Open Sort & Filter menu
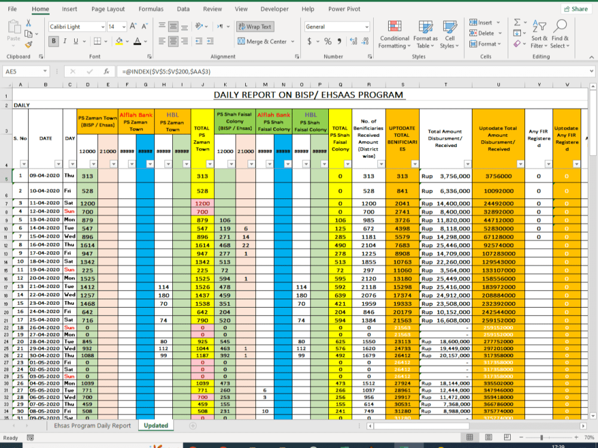The height and width of the screenshot is (448, 598). (x=539, y=35)
